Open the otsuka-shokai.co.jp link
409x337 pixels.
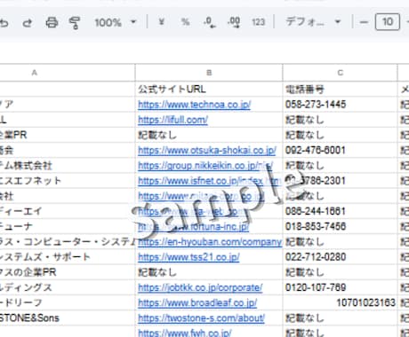pos(207,151)
